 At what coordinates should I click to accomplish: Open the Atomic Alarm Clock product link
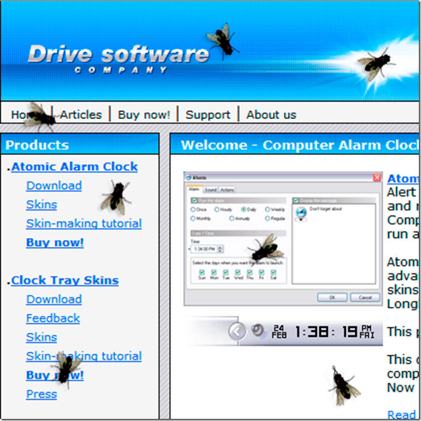coord(74,167)
